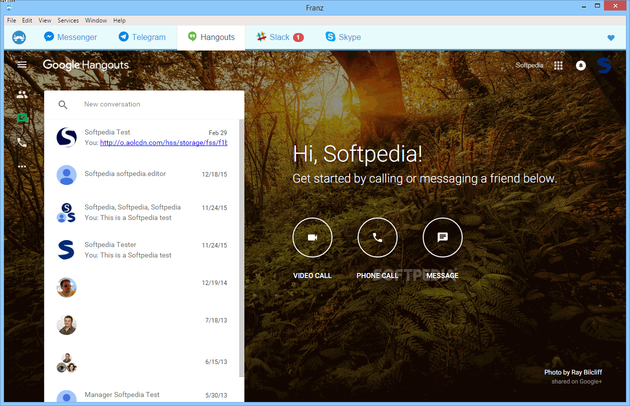Viewport: 630px width, 406px height.
Task: Open the Window menu
Action: 96,20
